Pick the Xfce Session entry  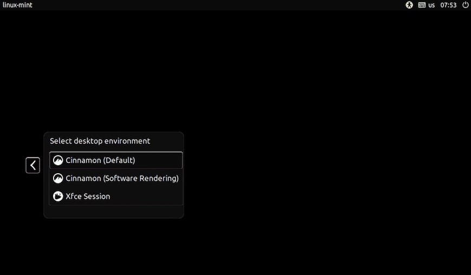click(116, 197)
